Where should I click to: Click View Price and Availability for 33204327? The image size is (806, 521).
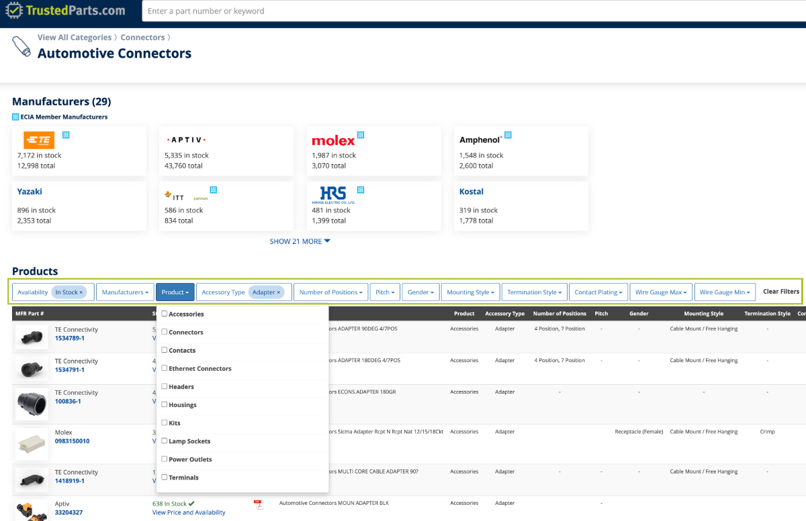(189, 512)
